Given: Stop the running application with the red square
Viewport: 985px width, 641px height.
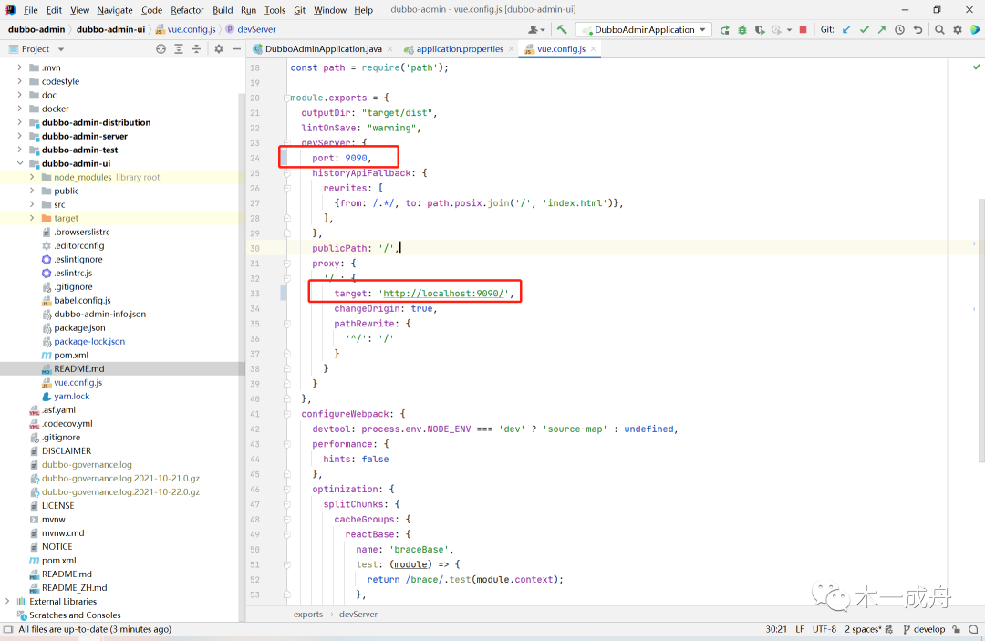Looking at the screenshot, I should click(x=803, y=29).
